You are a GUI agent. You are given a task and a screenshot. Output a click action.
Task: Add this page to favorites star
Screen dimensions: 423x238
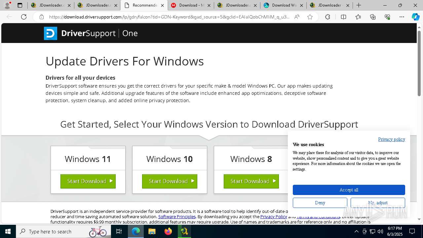pos(310,17)
